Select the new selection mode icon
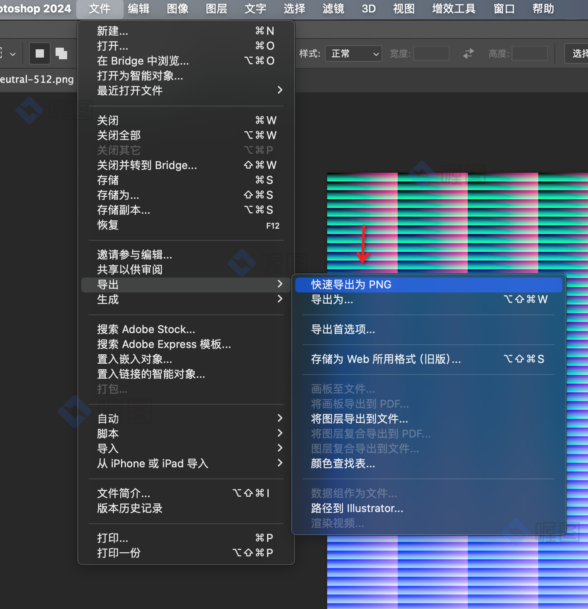The image size is (588, 609). [x=40, y=53]
